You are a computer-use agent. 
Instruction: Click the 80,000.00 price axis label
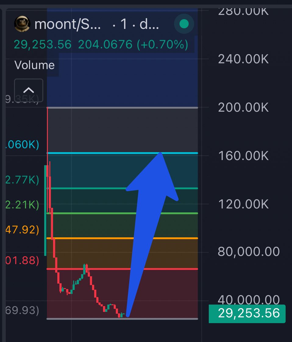point(249,252)
